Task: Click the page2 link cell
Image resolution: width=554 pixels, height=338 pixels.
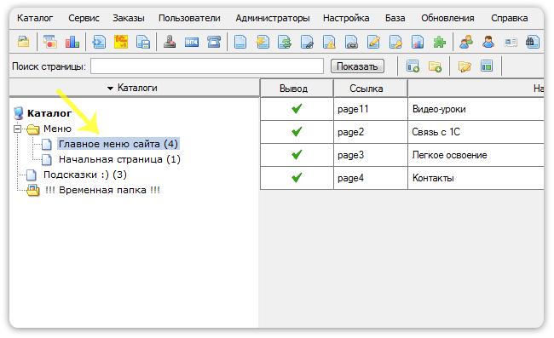Action: [371, 132]
